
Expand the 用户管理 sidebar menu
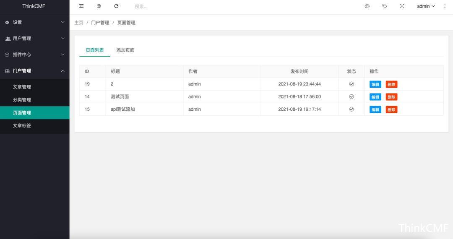[x=34, y=39]
